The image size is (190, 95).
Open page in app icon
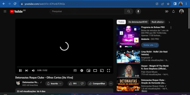[x=157, y=4]
